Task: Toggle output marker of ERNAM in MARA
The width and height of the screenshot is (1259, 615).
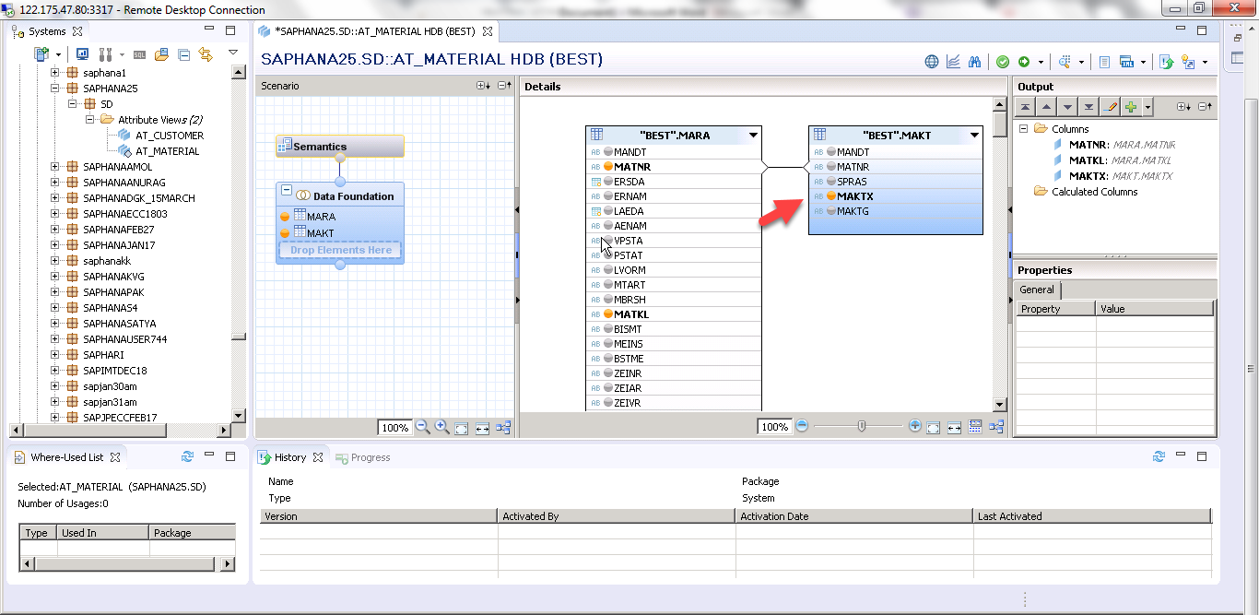Action: point(607,196)
